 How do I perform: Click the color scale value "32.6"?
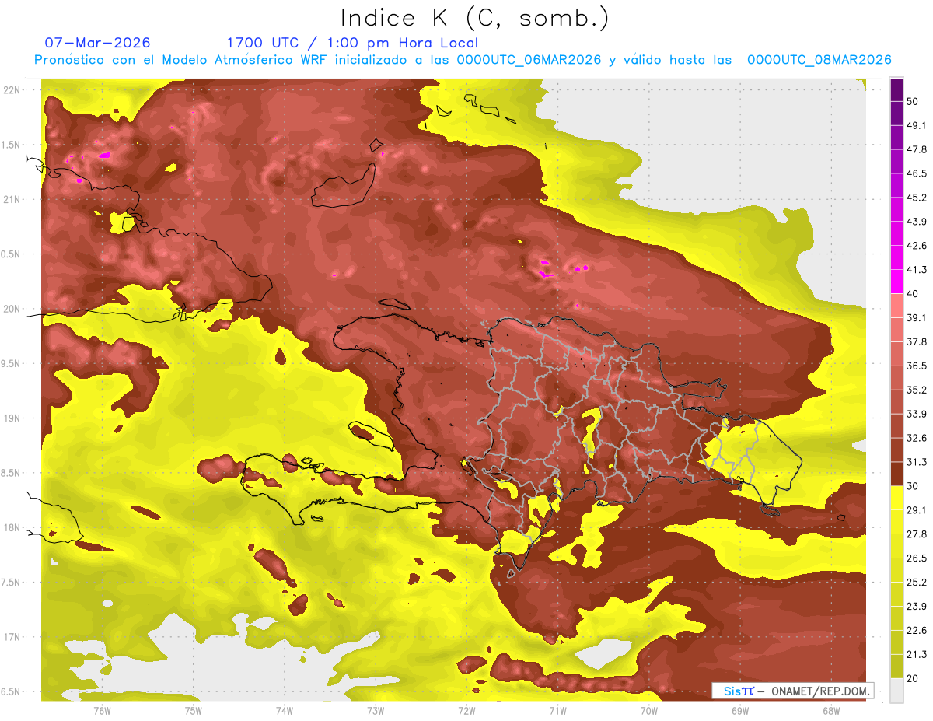(917, 438)
